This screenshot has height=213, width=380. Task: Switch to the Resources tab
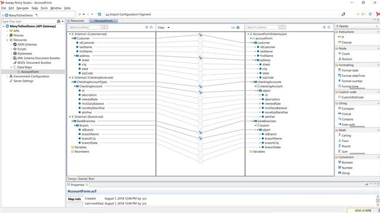[x=77, y=21]
